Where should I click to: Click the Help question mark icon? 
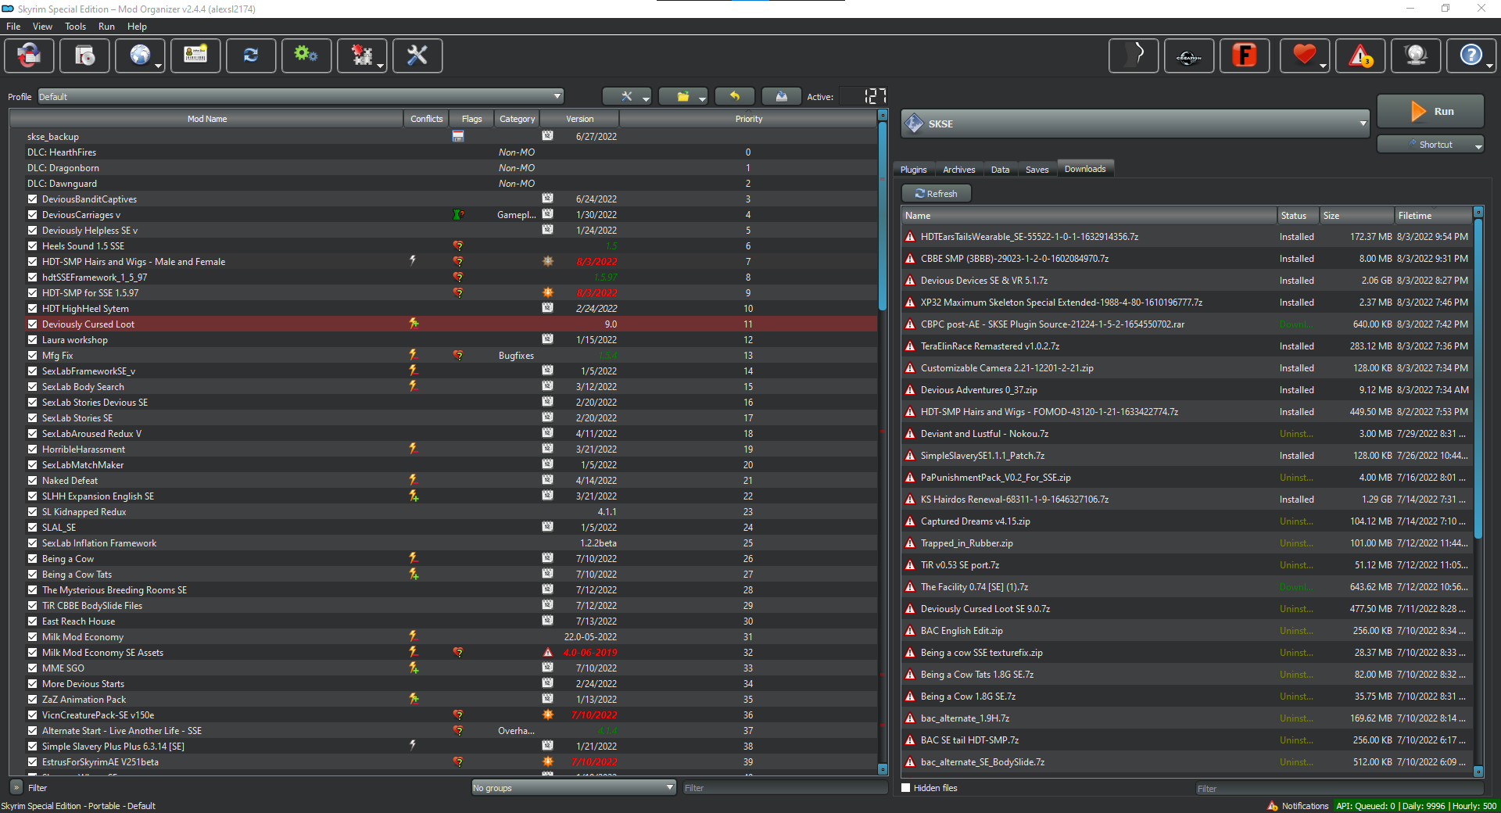pyautogui.click(x=1471, y=56)
